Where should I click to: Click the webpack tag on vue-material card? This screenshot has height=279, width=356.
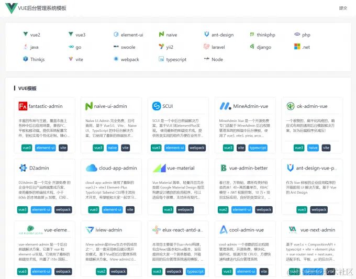click(185, 209)
